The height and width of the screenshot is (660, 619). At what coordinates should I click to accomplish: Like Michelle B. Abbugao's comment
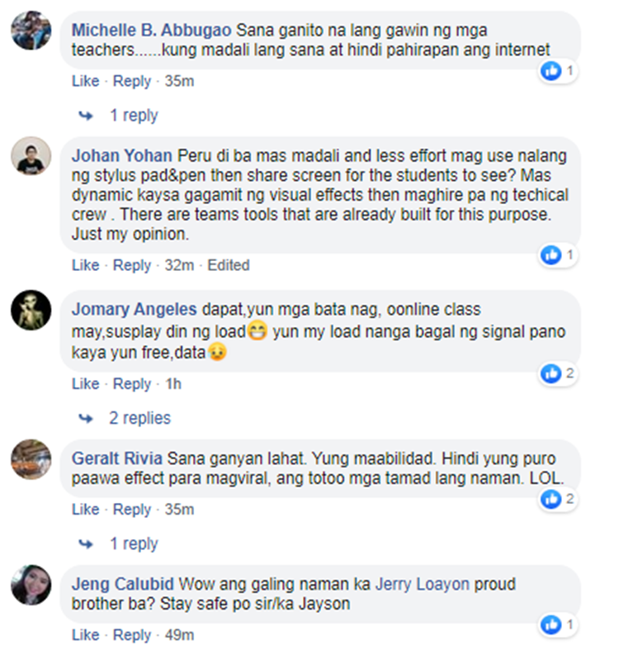pyautogui.click(x=85, y=81)
